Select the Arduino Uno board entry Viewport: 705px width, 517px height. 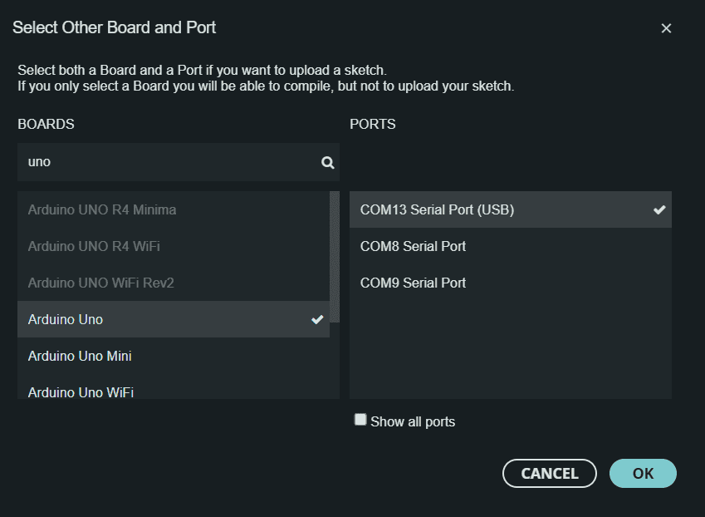point(173,319)
